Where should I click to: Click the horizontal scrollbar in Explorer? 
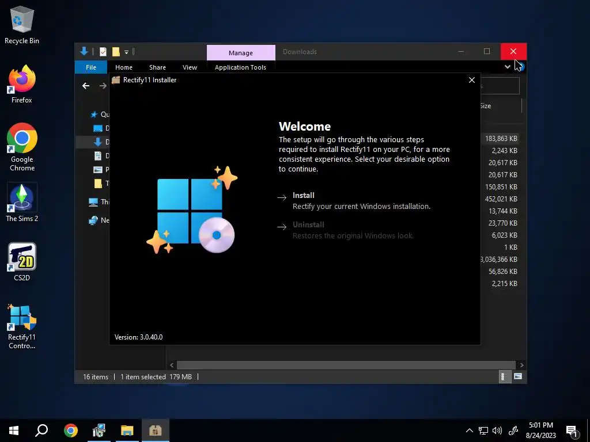(346, 365)
